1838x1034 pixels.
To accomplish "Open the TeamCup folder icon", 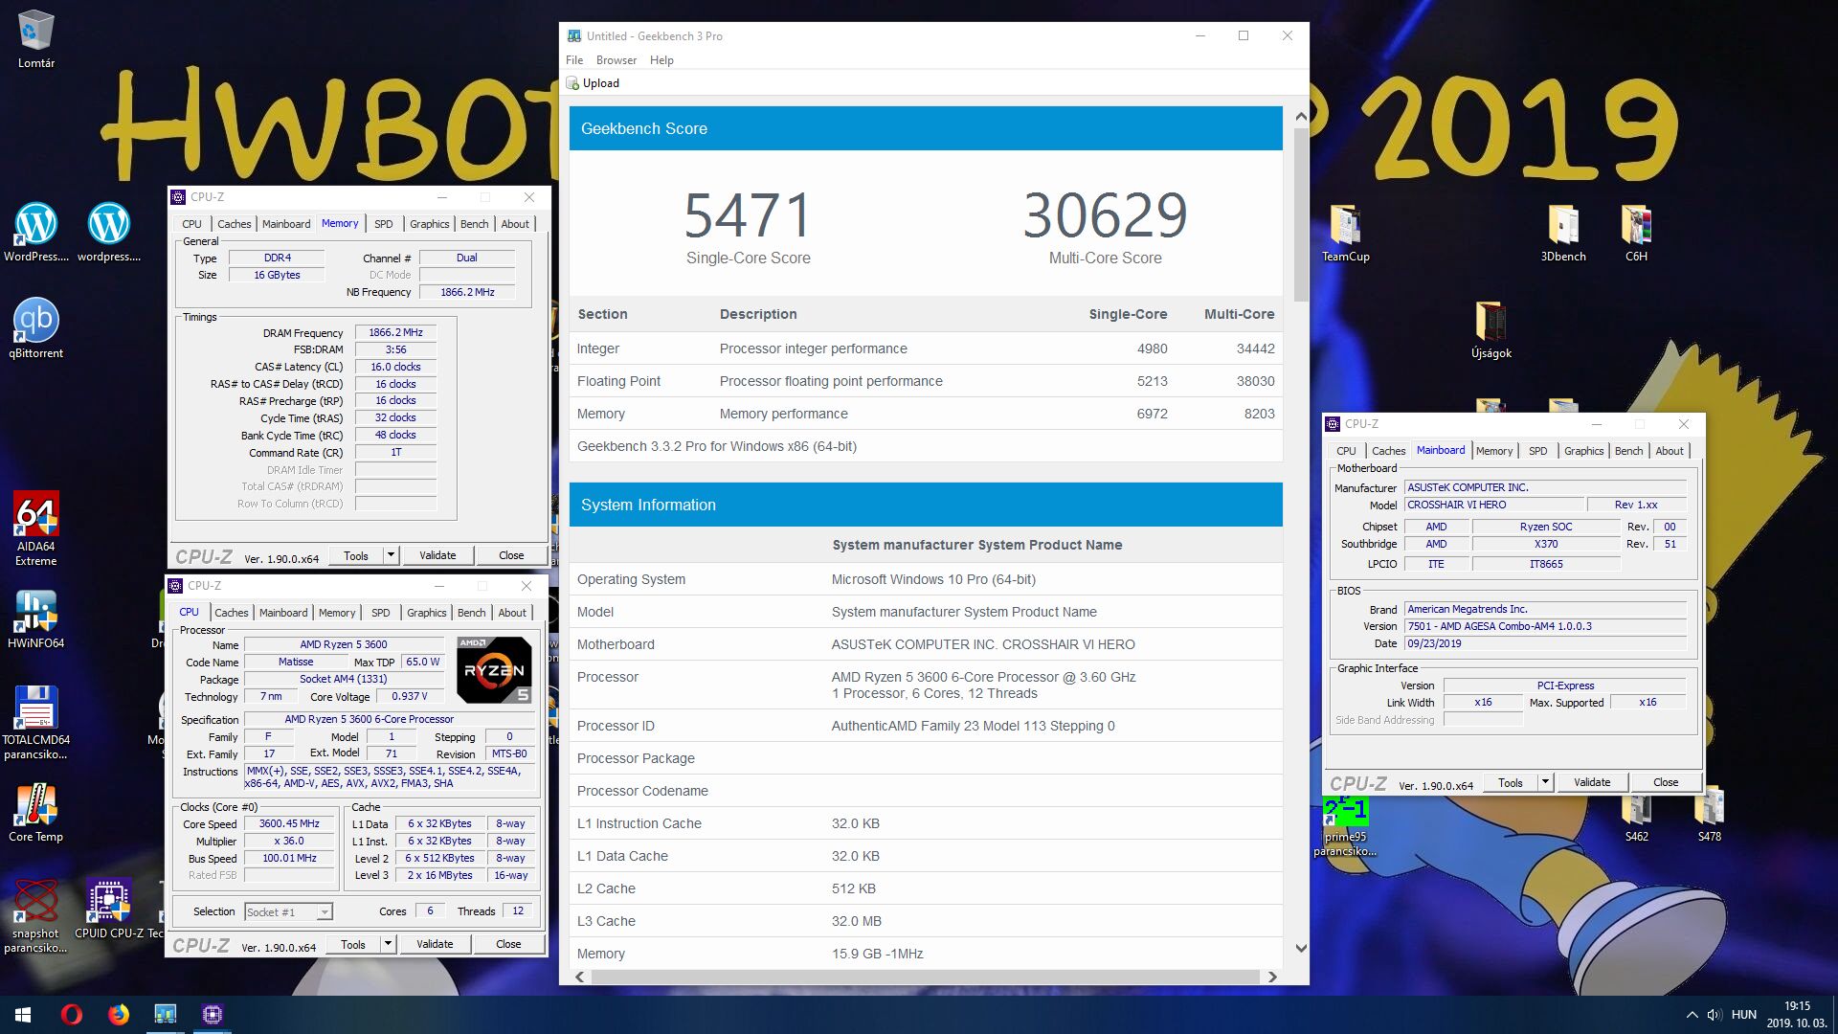I will (1345, 232).
